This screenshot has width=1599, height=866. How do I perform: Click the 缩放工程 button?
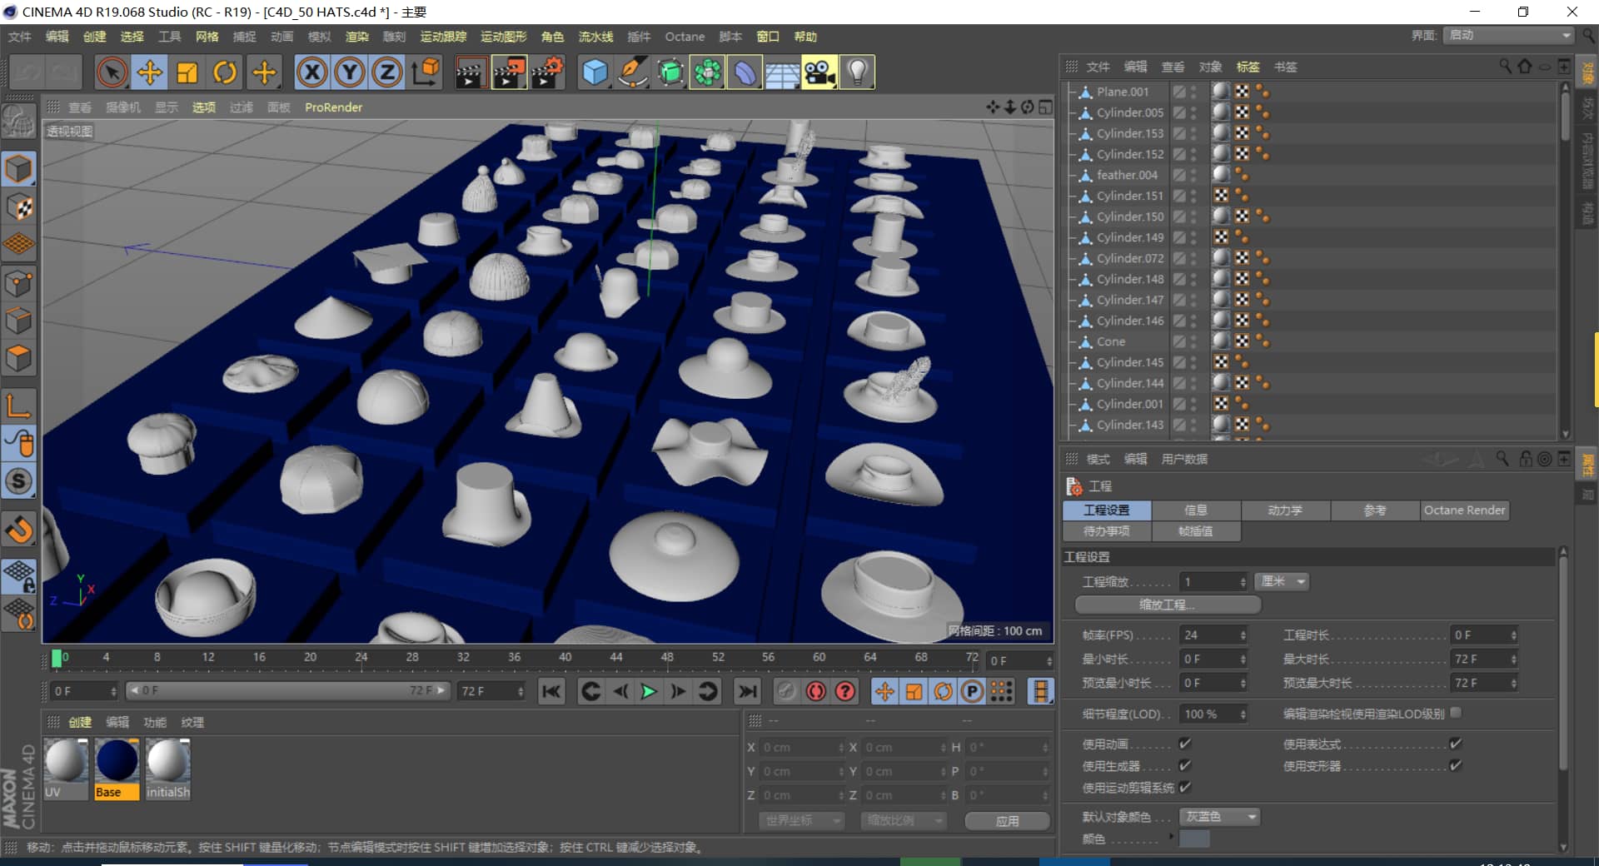tap(1168, 605)
